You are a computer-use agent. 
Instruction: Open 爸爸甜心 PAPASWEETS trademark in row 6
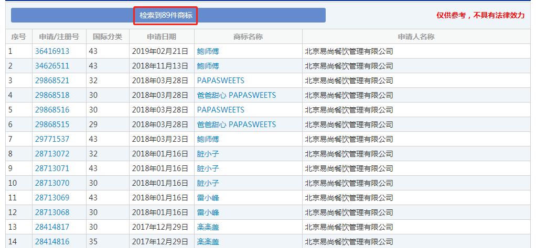tap(236, 125)
